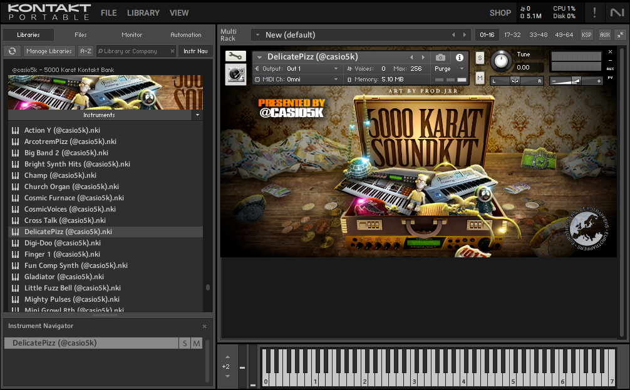Toggle the KSP script button
This screenshot has height=390, width=630.
click(x=587, y=35)
